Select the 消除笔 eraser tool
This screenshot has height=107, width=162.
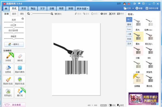click(20, 58)
